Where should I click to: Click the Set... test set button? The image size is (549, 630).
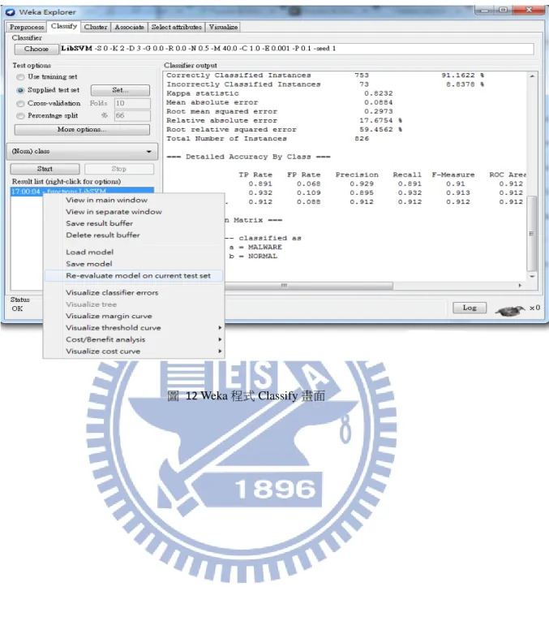coord(120,90)
